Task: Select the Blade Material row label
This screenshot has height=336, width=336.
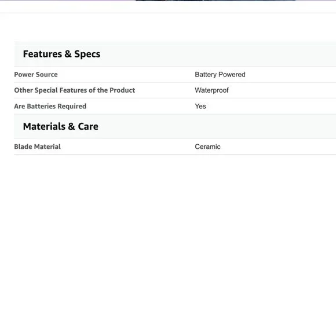Action: click(37, 147)
